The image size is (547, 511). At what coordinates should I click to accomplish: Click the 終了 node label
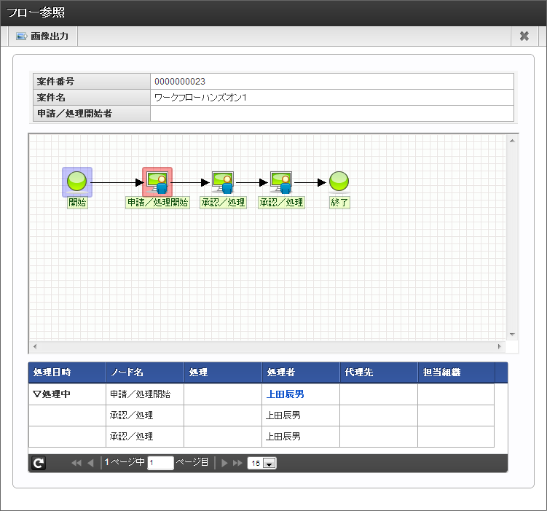(339, 203)
